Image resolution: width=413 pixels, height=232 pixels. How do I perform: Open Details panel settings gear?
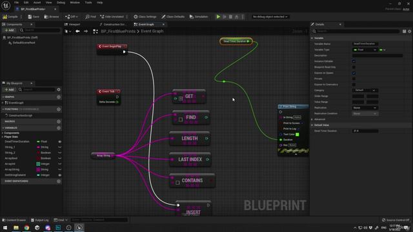[x=410, y=32]
